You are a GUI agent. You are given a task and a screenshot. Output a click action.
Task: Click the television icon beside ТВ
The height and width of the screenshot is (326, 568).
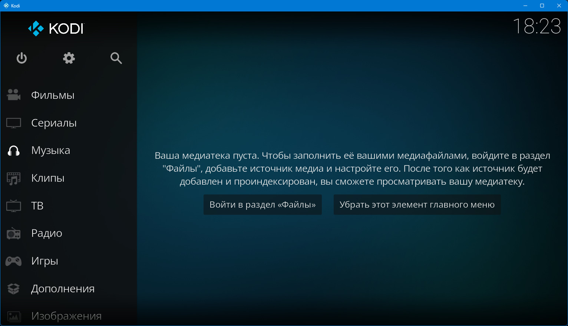point(14,206)
